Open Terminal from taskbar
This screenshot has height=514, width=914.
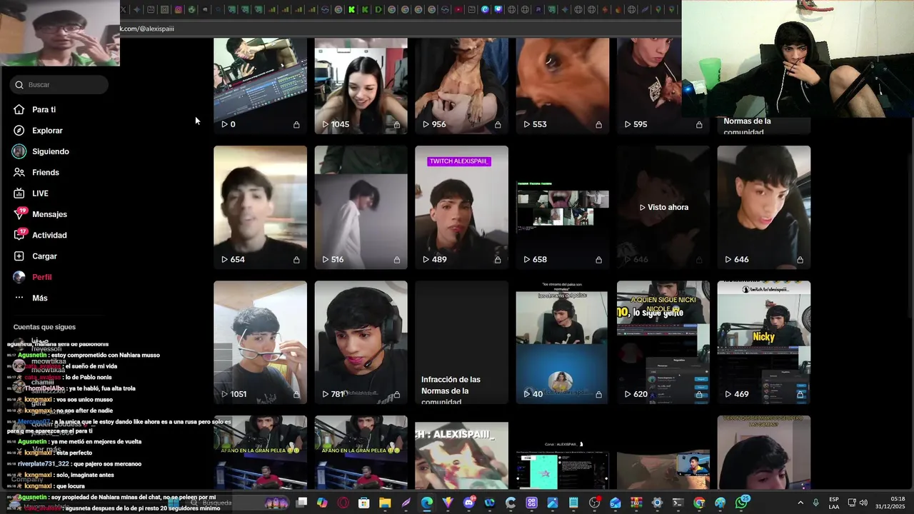click(x=678, y=503)
